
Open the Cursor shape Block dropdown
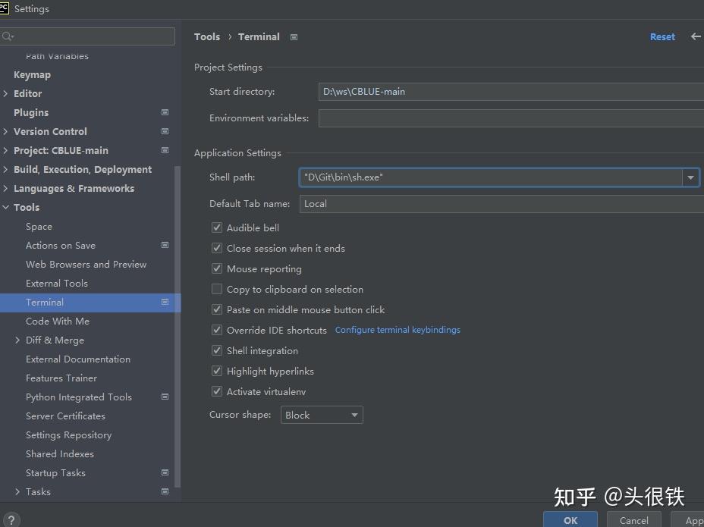point(322,415)
